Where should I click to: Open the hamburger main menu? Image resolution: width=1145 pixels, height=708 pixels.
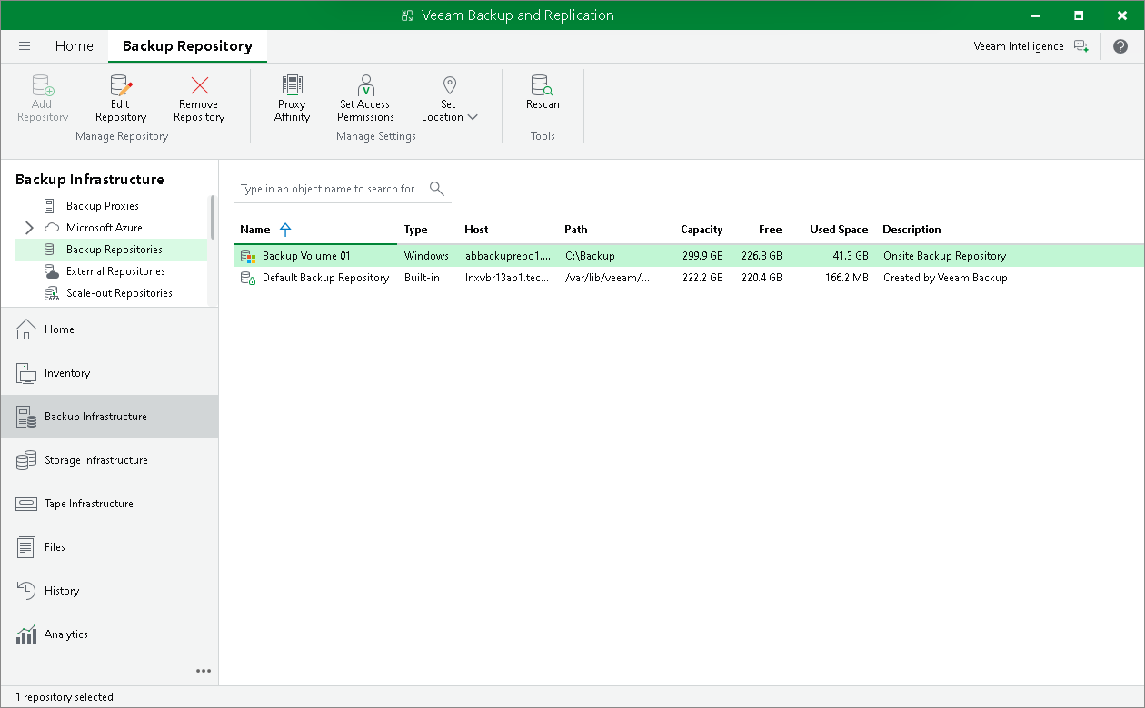[25, 45]
